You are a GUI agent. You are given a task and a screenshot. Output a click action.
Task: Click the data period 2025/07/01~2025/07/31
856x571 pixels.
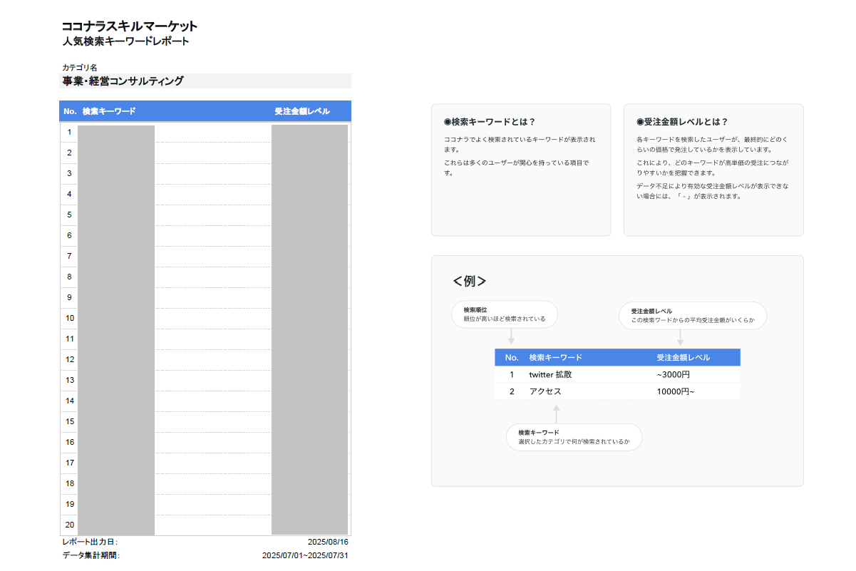305,555
